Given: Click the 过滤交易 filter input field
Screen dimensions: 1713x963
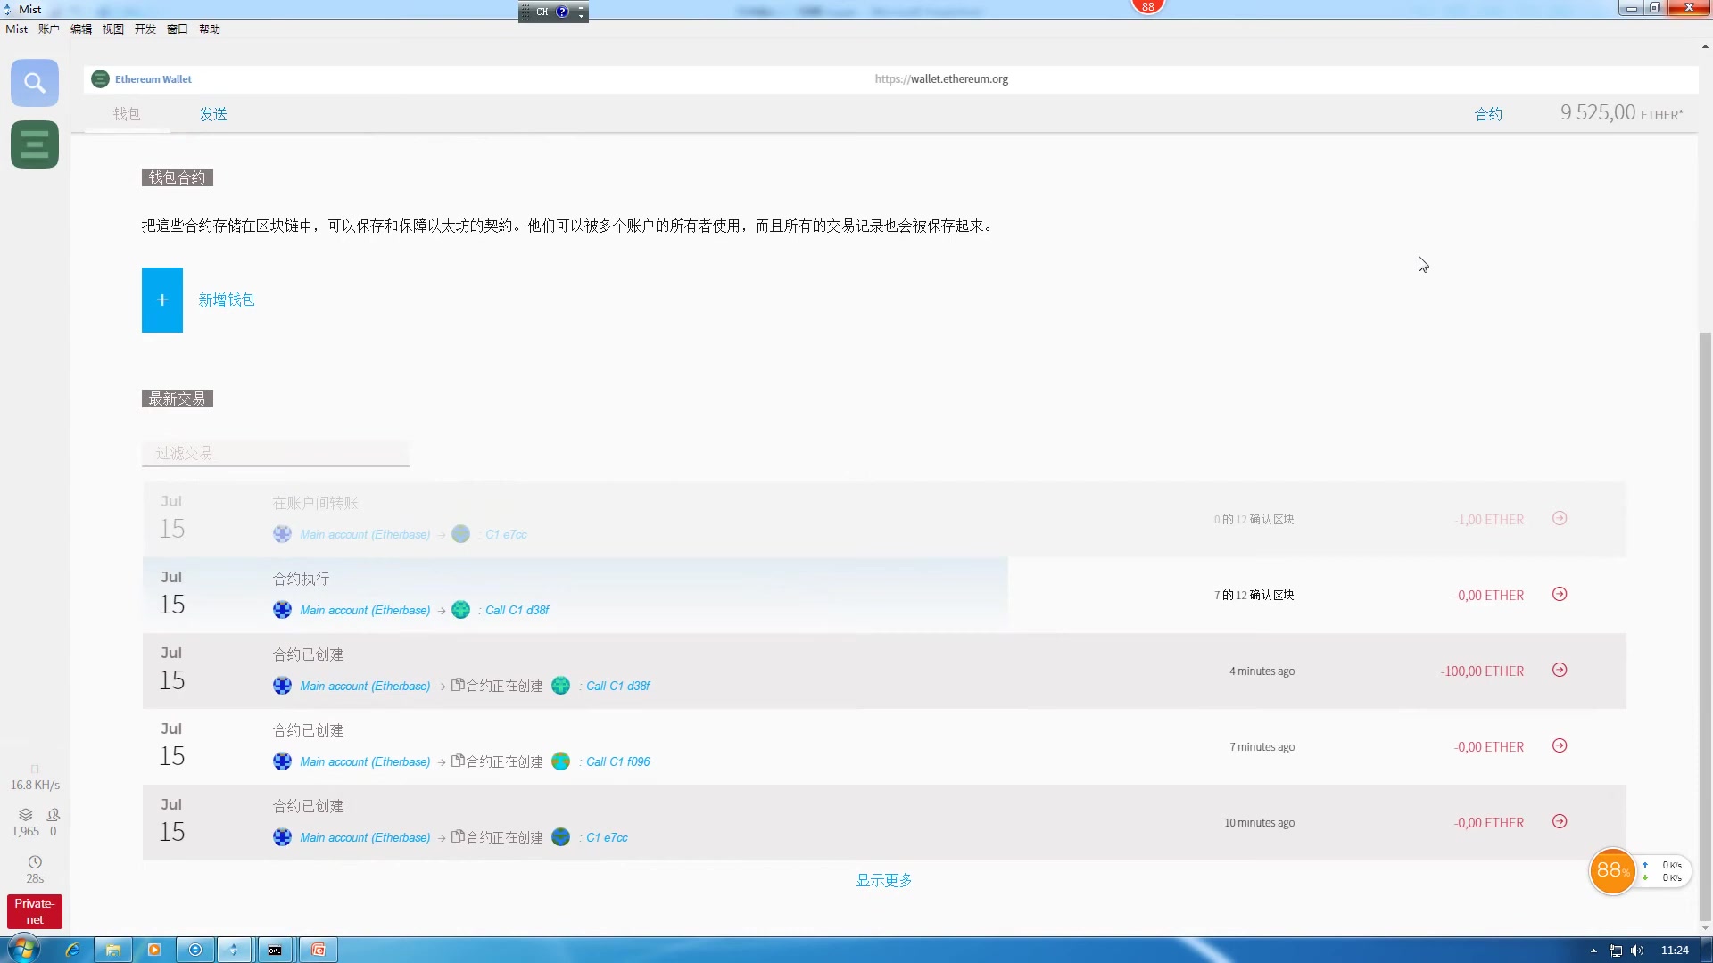Looking at the screenshot, I should (x=276, y=453).
